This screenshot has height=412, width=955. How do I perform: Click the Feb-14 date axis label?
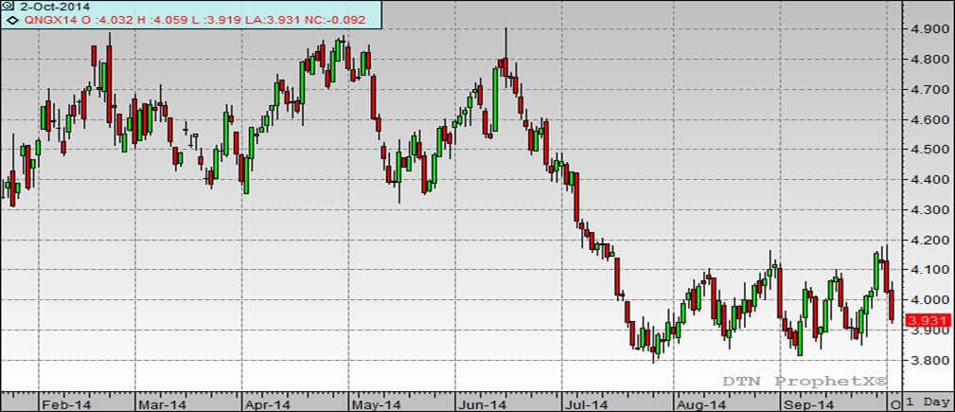[x=65, y=403]
